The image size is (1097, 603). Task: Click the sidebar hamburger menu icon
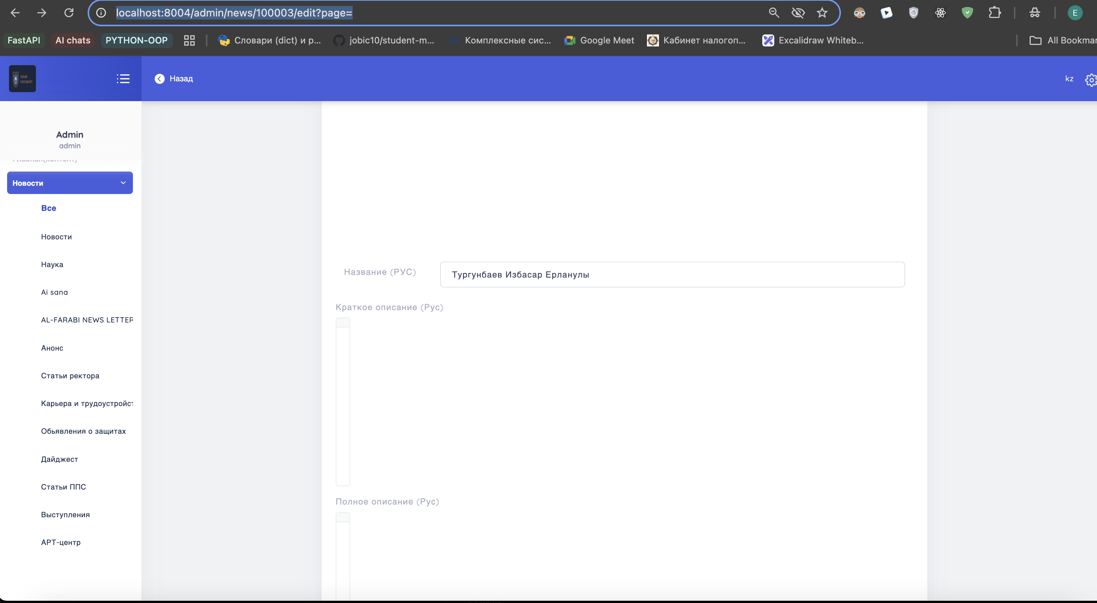tap(123, 78)
